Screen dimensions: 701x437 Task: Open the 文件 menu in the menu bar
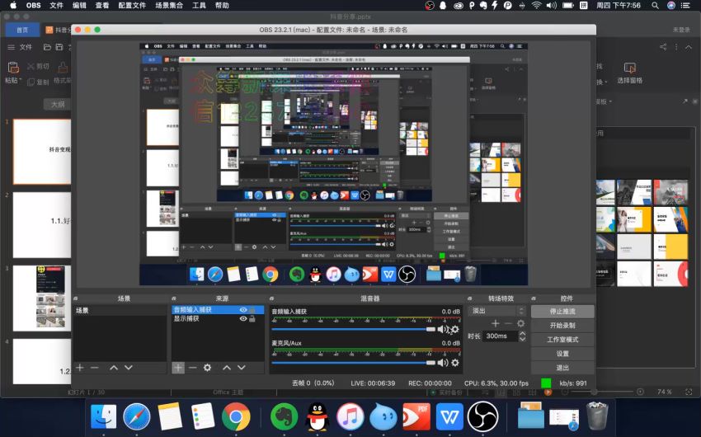coord(56,6)
